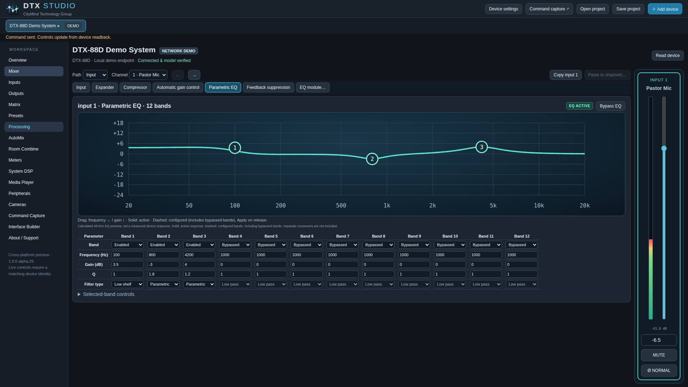
Task: Click the Copy input 1 button
Action: [x=565, y=75]
